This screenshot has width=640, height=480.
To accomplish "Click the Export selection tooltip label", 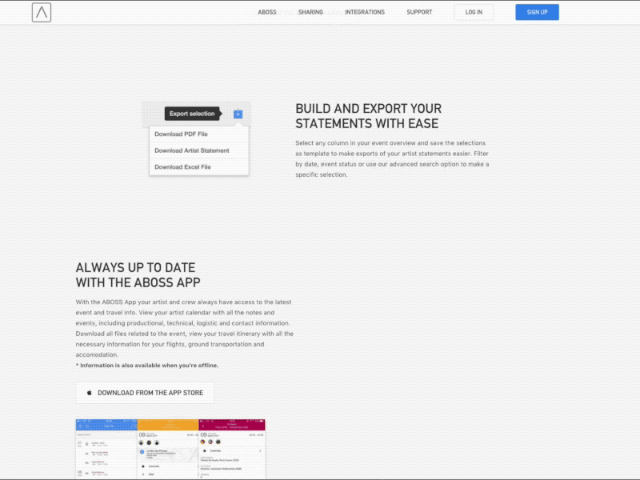I will point(192,114).
